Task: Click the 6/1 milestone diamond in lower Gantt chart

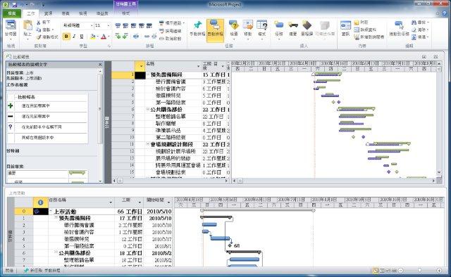Action: pyautogui.click(x=230, y=245)
